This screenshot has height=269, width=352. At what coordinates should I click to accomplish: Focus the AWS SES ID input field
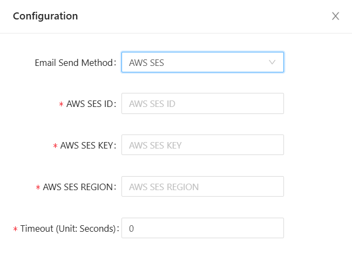pos(202,104)
